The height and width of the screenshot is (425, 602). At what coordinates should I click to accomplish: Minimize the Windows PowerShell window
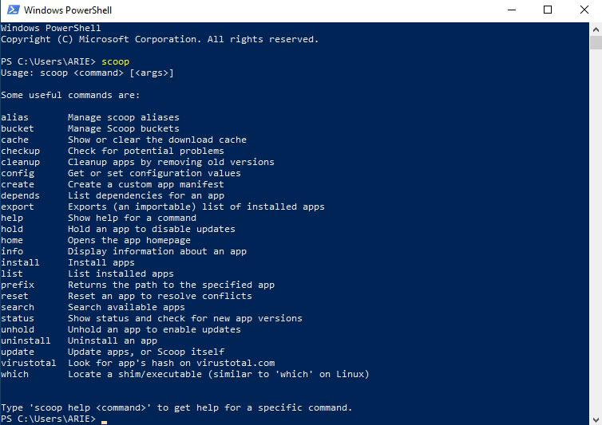(x=512, y=10)
